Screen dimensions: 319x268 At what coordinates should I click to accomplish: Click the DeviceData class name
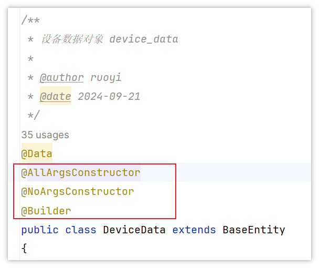tap(134, 230)
